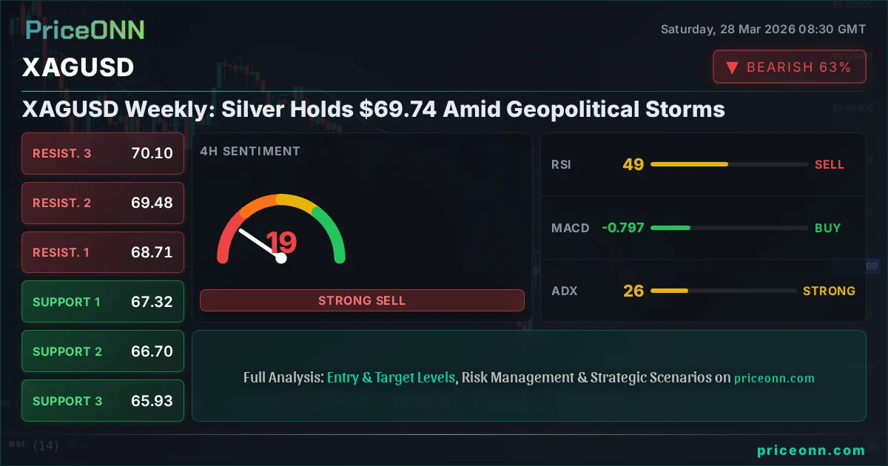Select the Support 2 level 66.70

[x=103, y=351]
